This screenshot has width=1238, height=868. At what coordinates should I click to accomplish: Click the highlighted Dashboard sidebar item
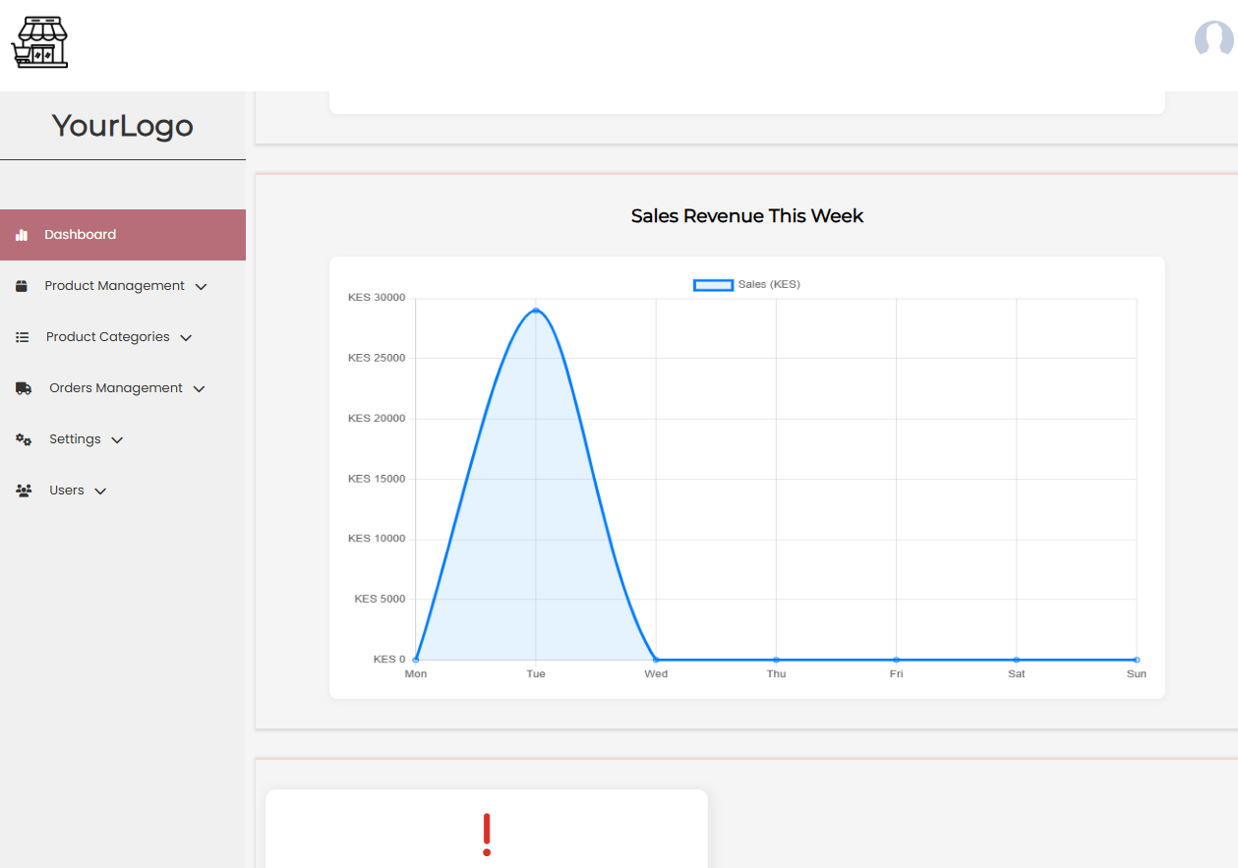[81, 234]
